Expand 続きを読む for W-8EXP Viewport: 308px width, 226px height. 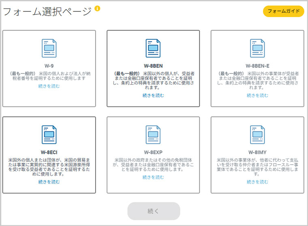[153, 177]
